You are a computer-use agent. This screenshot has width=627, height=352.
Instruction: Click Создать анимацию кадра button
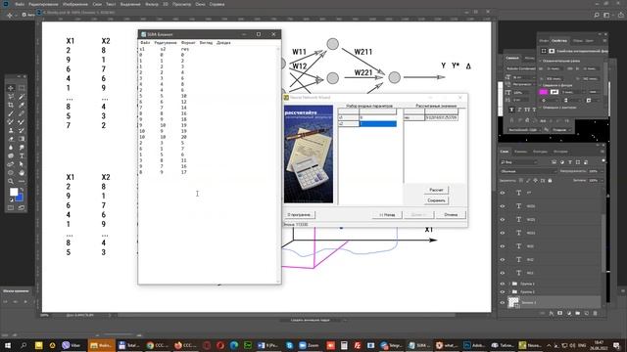311,320
